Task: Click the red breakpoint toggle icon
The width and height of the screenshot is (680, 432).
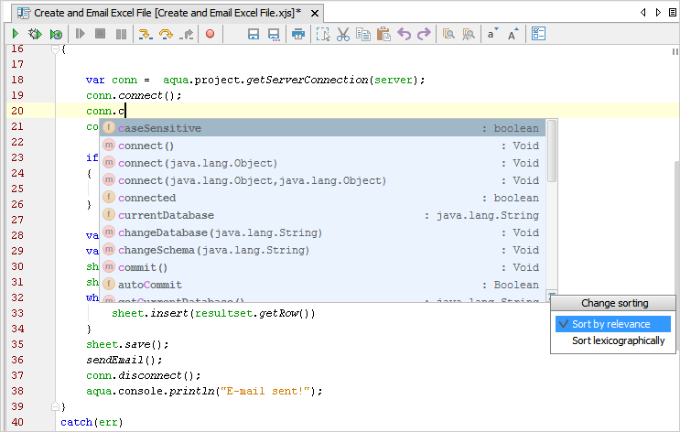Action: (x=210, y=33)
